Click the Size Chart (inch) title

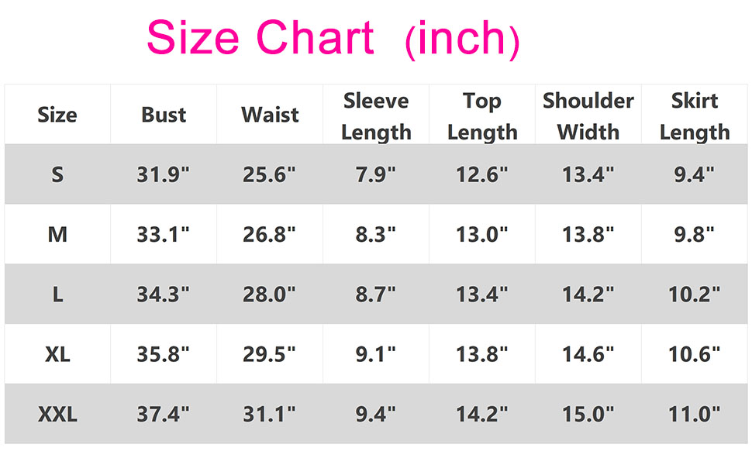tap(333, 38)
